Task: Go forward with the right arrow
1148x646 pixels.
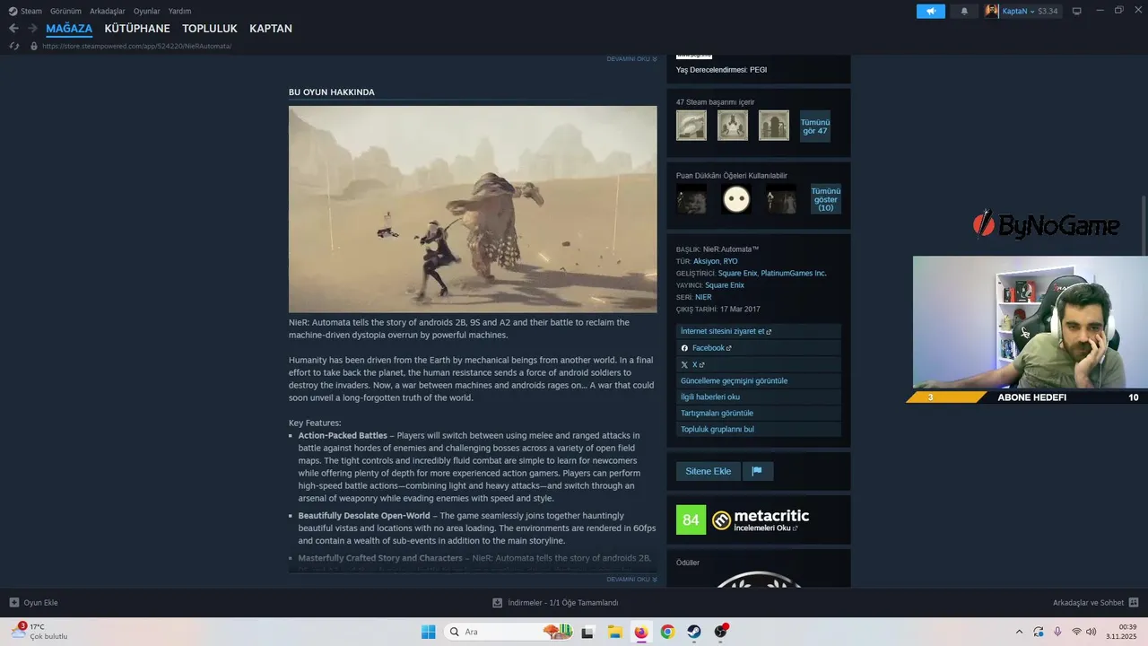Action: coord(32,29)
